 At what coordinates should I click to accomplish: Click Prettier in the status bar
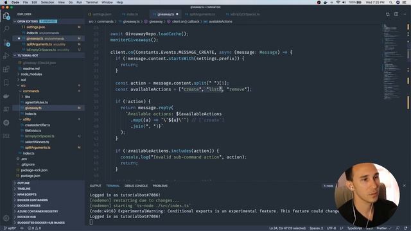click(384, 228)
